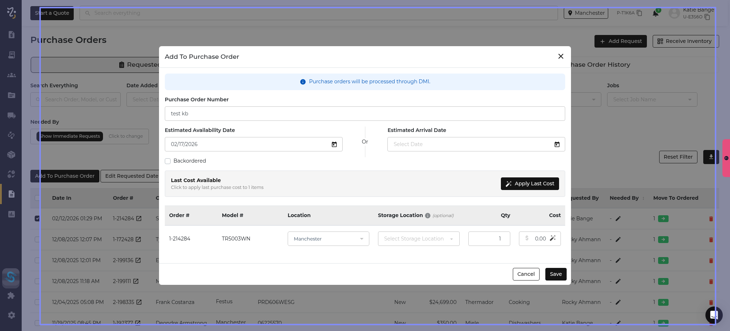730x331 pixels.
Task: Click the Purchase Order Number field
Action: click(365, 114)
